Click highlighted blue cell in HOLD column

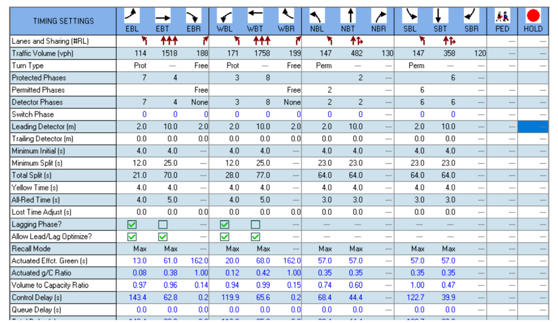tap(533, 126)
